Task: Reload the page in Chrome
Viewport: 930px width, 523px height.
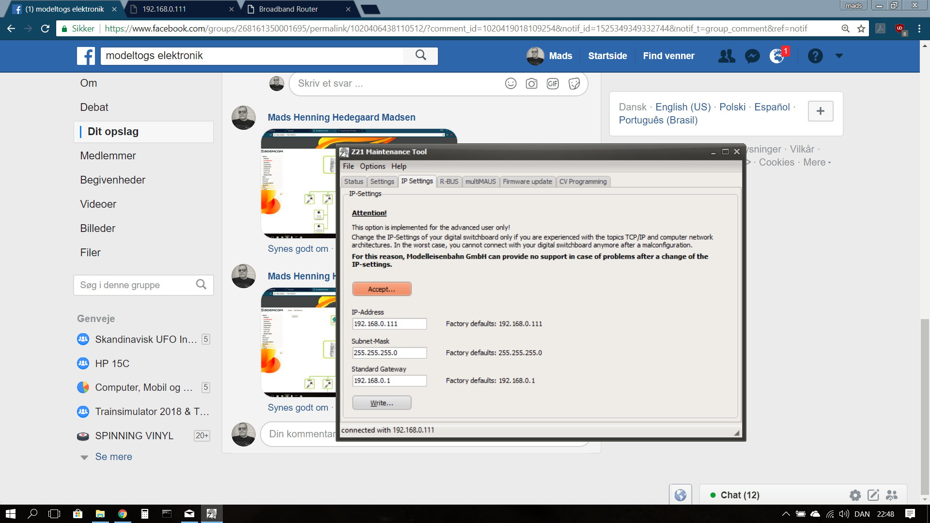Action: (45, 29)
